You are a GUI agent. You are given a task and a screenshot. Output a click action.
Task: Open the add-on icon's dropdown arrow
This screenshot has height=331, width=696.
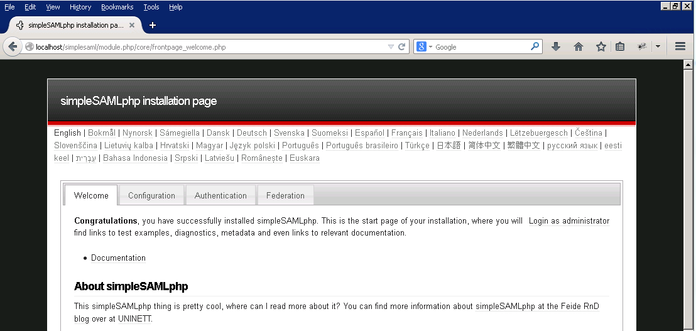click(658, 46)
